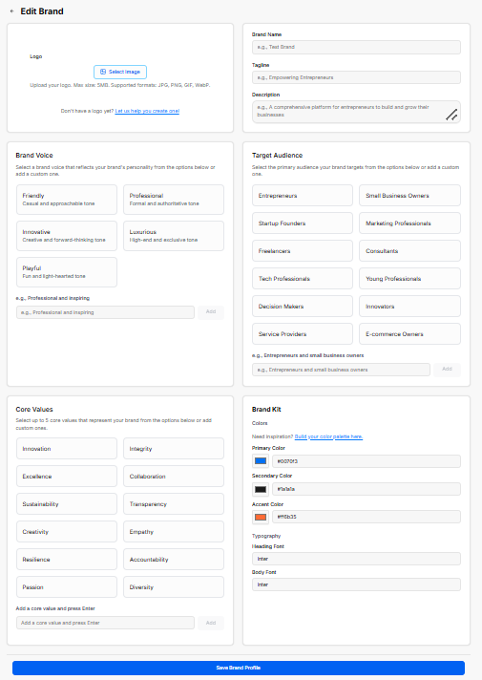Click the custom target audience input
Viewport: 482px width, 680px height.
tap(341, 370)
